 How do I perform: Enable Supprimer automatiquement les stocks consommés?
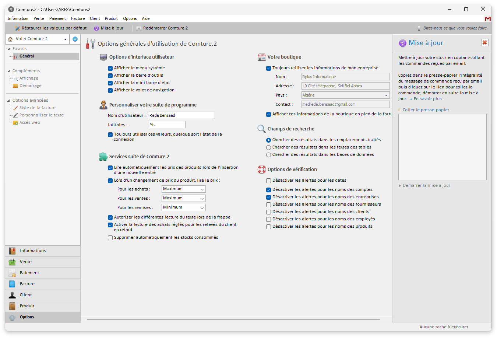click(110, 238)
